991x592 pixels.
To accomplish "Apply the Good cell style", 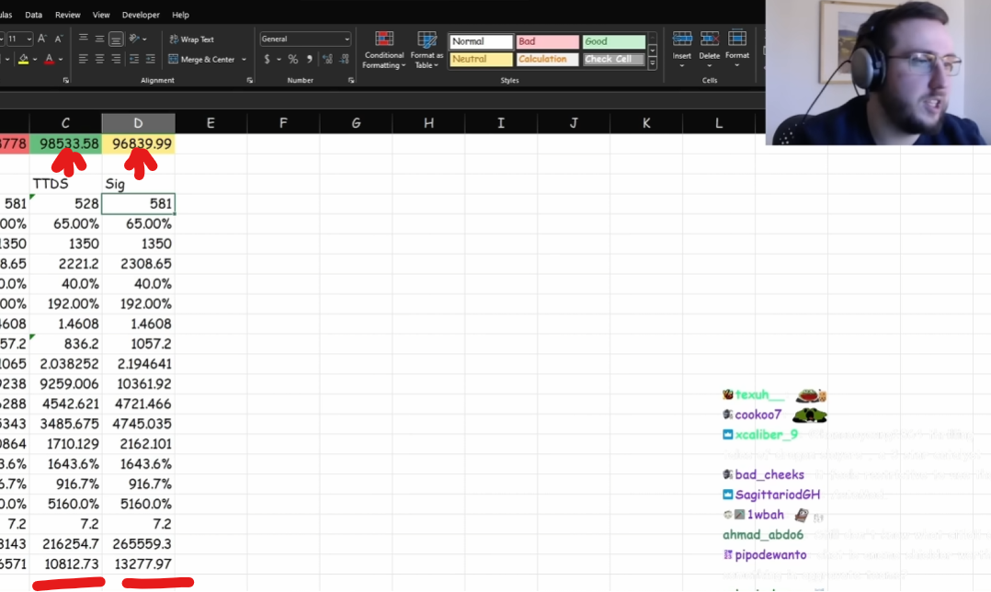I will coord(614,41).
